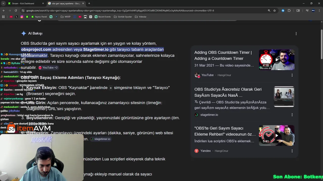
Task: Click the stagetimer.io result thumbnail
Action: (284, 97)
